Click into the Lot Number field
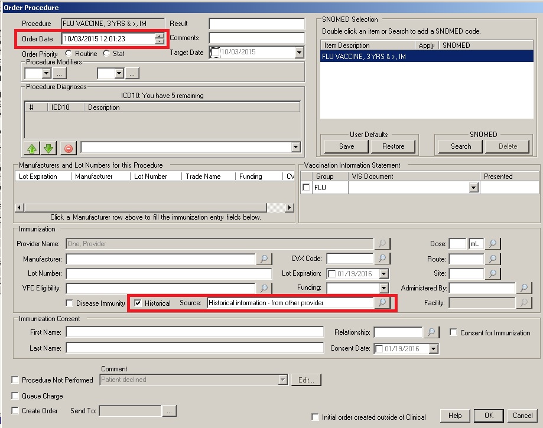 tap(168, 274)
